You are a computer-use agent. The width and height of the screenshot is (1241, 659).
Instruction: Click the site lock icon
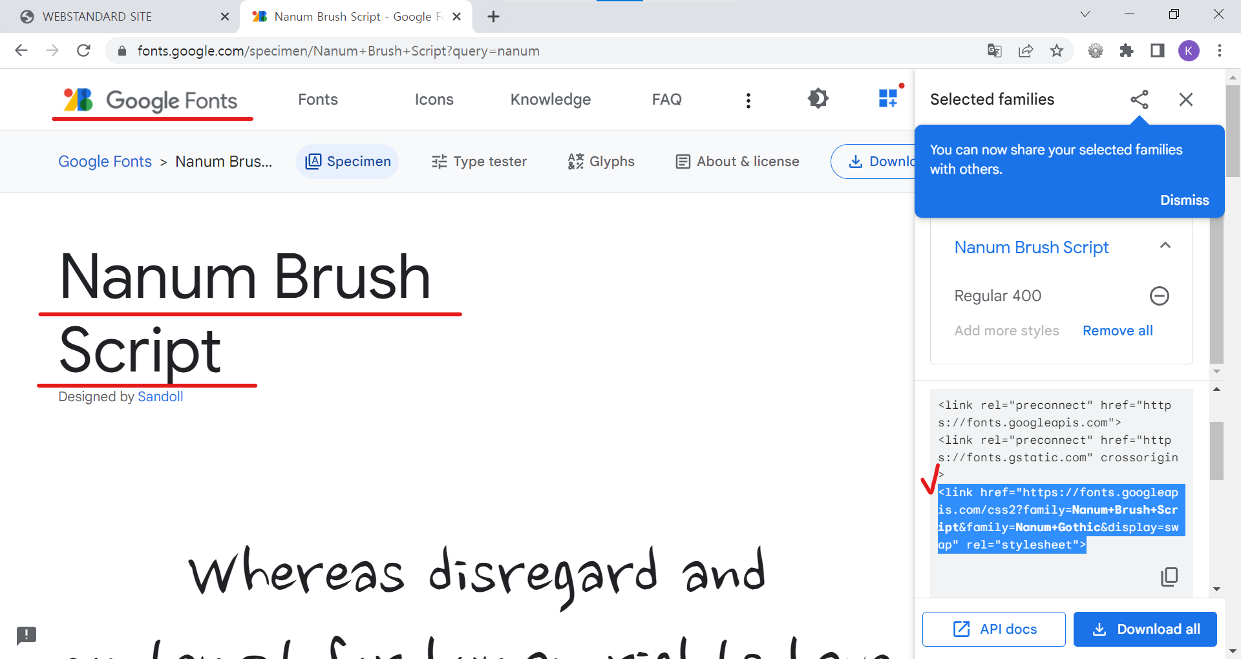tap(122, 50)
